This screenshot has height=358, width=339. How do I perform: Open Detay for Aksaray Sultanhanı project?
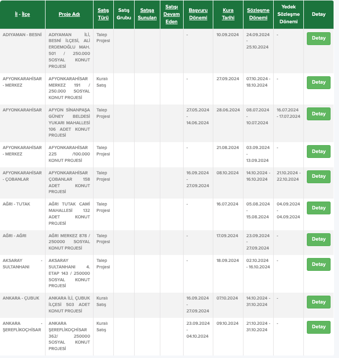point(319,264)
